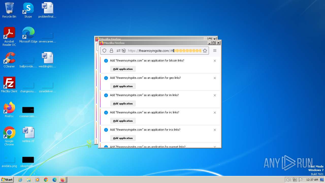Select the zonedeliver file icon

[x=47, y=87]
